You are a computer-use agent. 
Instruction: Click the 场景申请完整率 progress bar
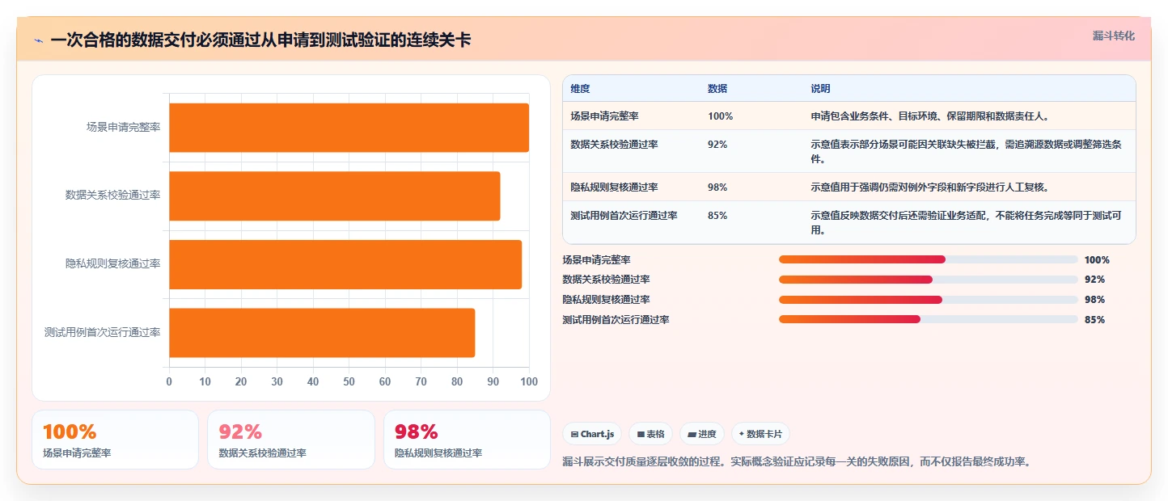(x=928, y=259)
